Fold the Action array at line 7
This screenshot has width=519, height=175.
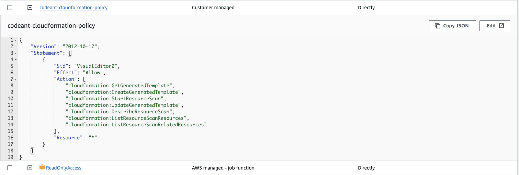(16, 79)
